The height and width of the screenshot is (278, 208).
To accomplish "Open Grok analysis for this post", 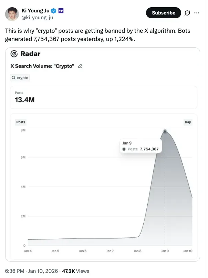I will 187,12.
